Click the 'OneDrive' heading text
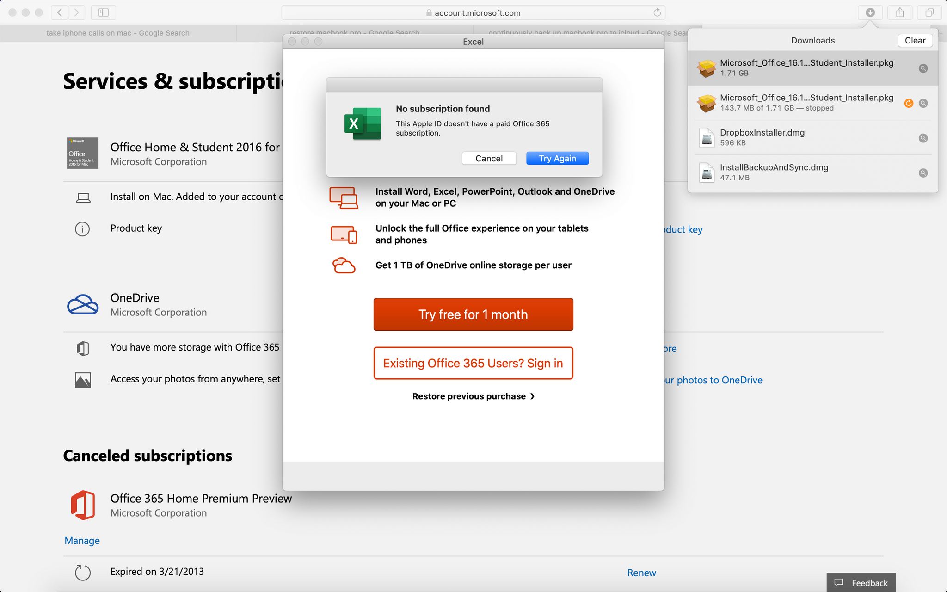The width and height of the screenshot is (947, 592). pos(135,298)
